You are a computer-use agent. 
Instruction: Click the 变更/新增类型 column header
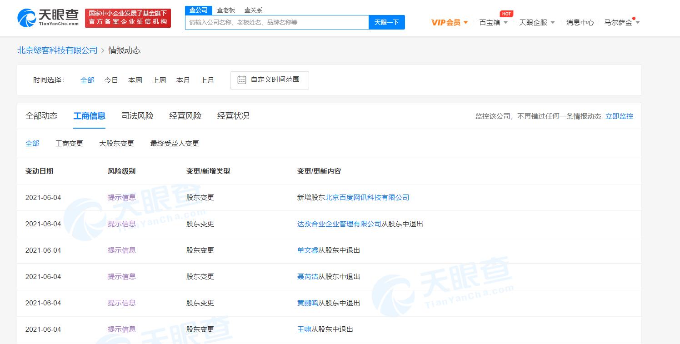pos(208,171)
